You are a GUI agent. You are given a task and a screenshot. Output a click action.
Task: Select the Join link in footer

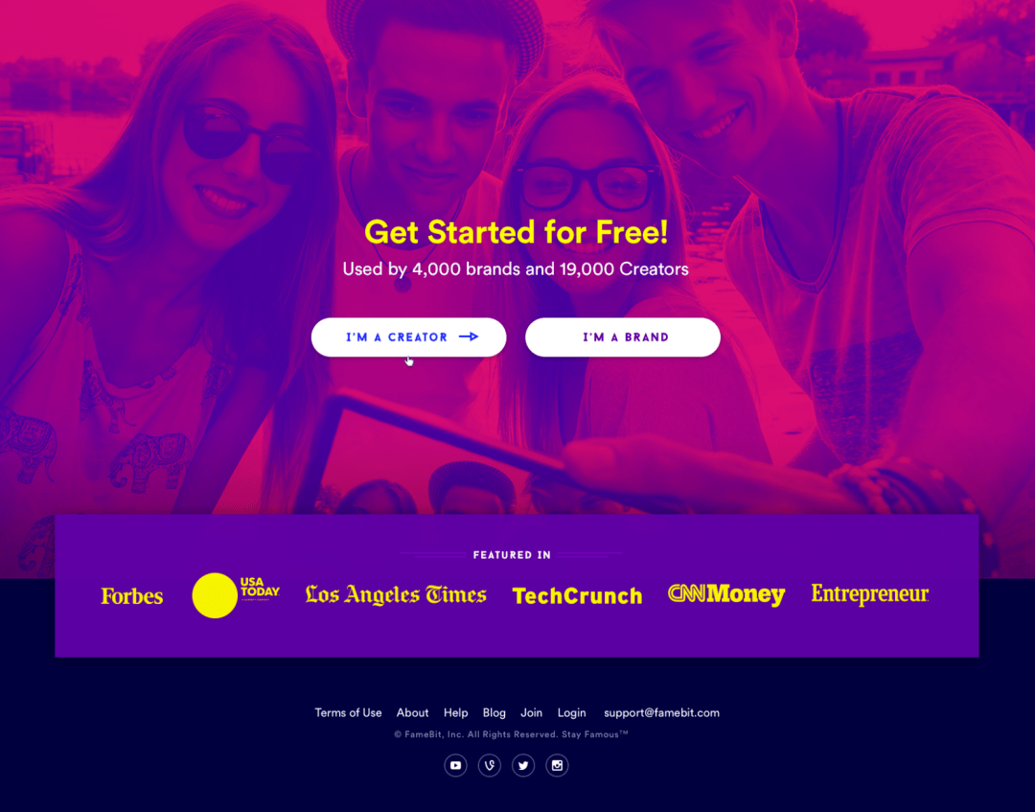coord(531,713)
